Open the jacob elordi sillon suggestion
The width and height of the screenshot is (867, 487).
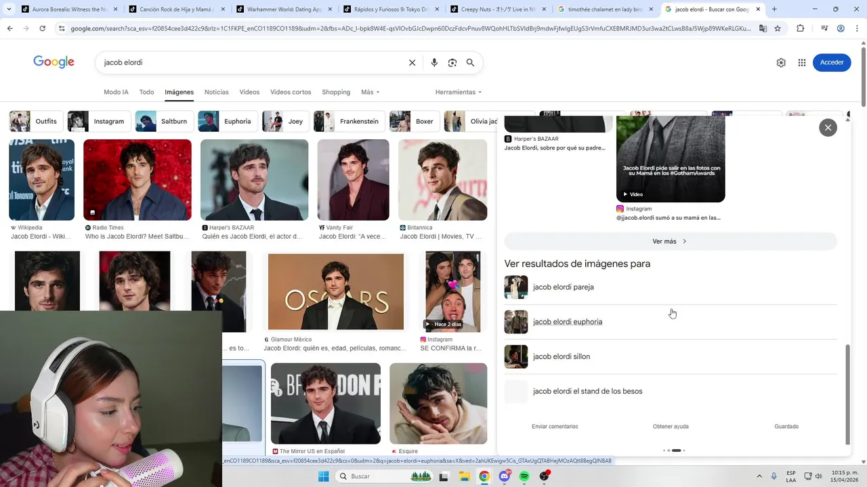(671, 356)
